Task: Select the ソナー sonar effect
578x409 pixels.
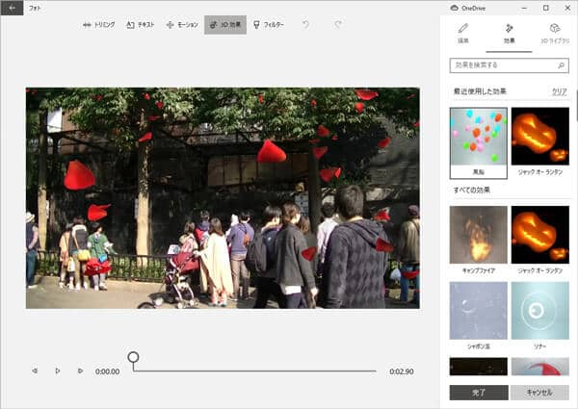Action: coord(540,316)
